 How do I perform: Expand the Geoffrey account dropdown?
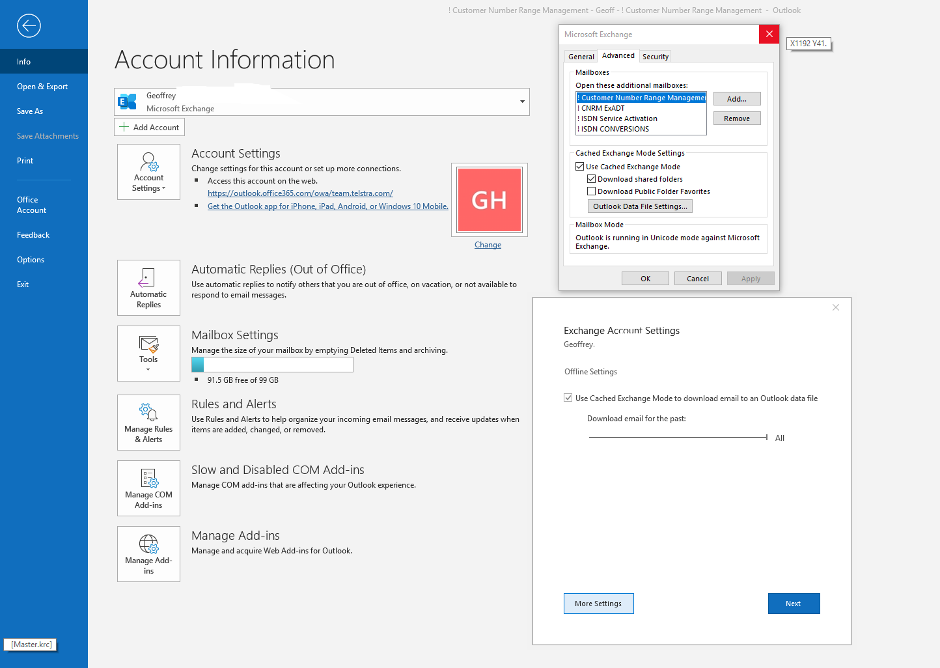(x=522, y=102)
